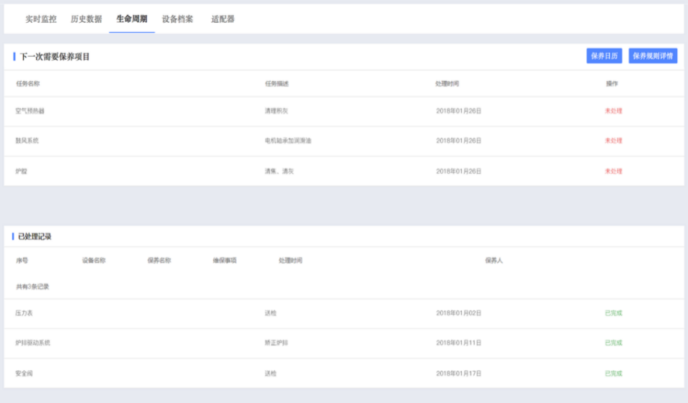Select the 空气预热器 task name cell
Viewport: 688px width, 403px height.
pyautogui.click(x=30, y=111)
